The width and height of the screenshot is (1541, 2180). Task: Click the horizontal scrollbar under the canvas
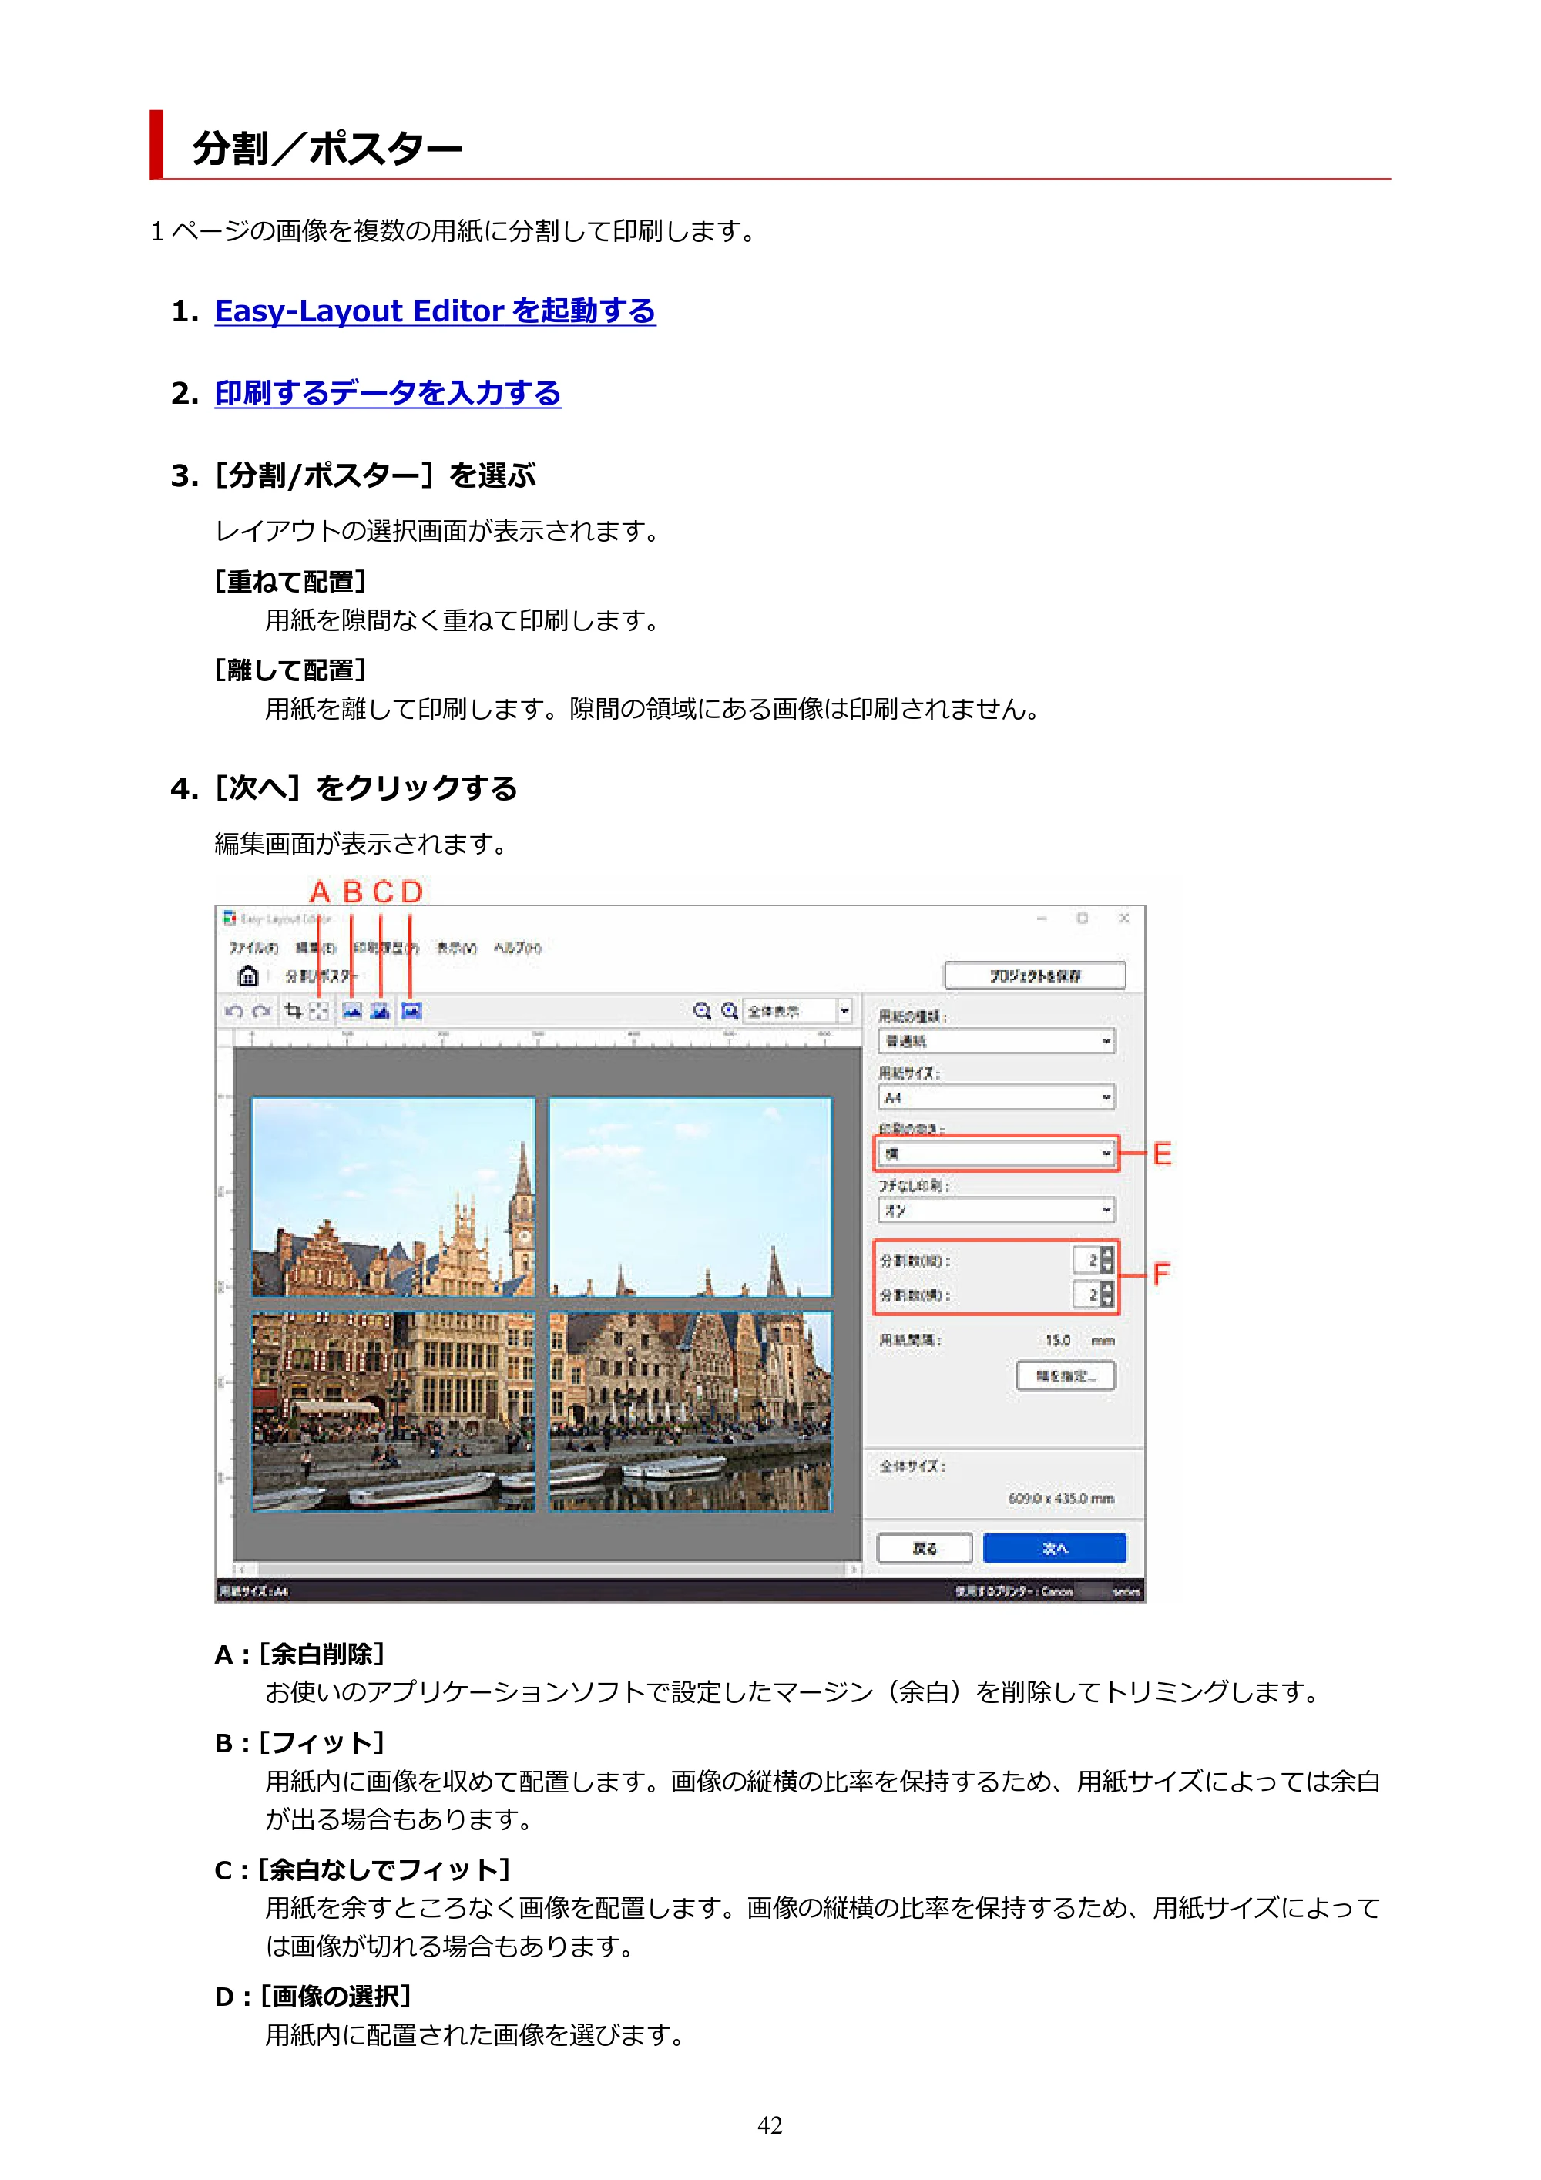pyautogui.click(x=548, y=1570)
